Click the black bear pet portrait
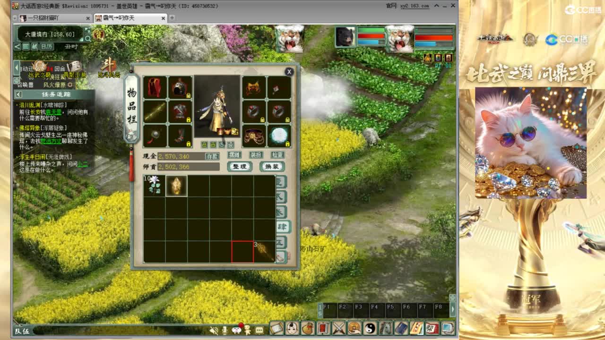605x340 pixels. [346, 37]
